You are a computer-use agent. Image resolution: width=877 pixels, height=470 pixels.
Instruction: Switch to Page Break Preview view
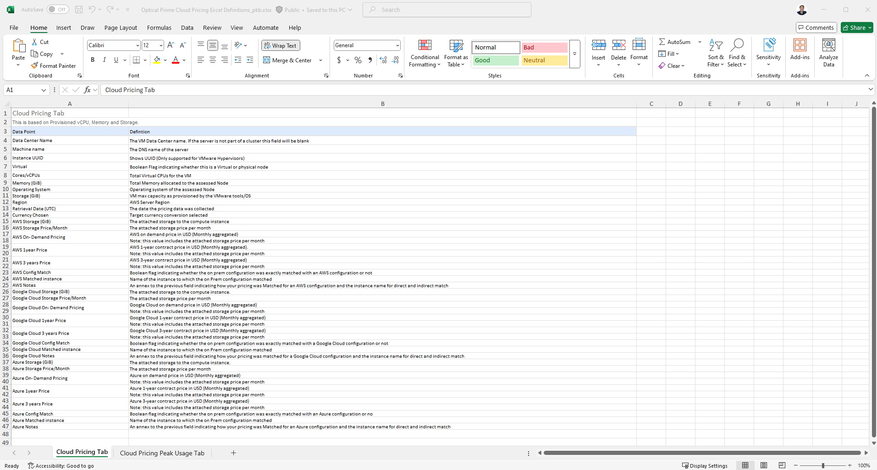pos(782,465)
